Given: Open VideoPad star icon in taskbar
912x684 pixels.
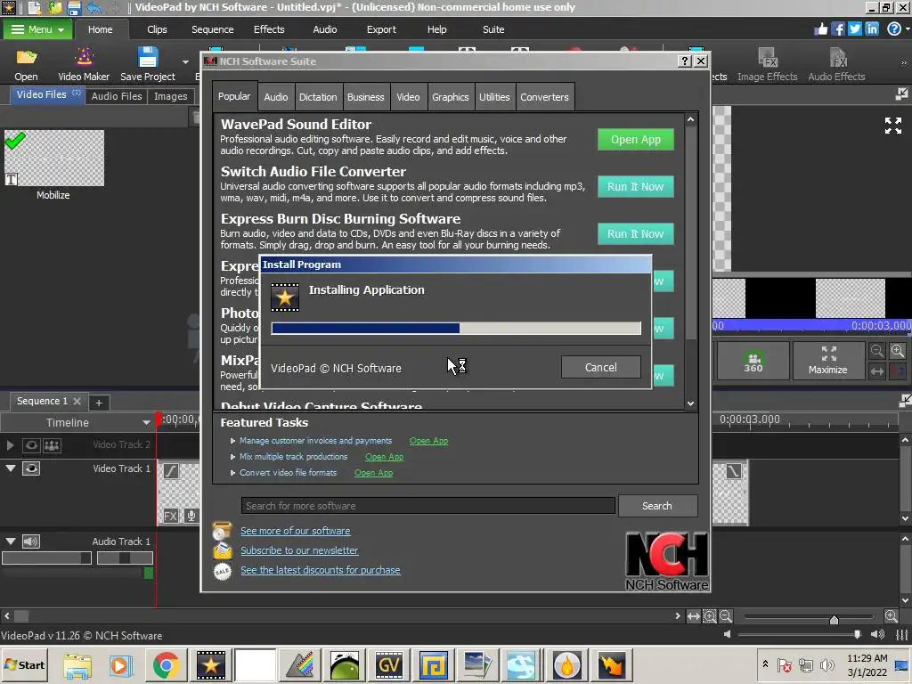Looking at the screenshot, I should tap(210, 664).
